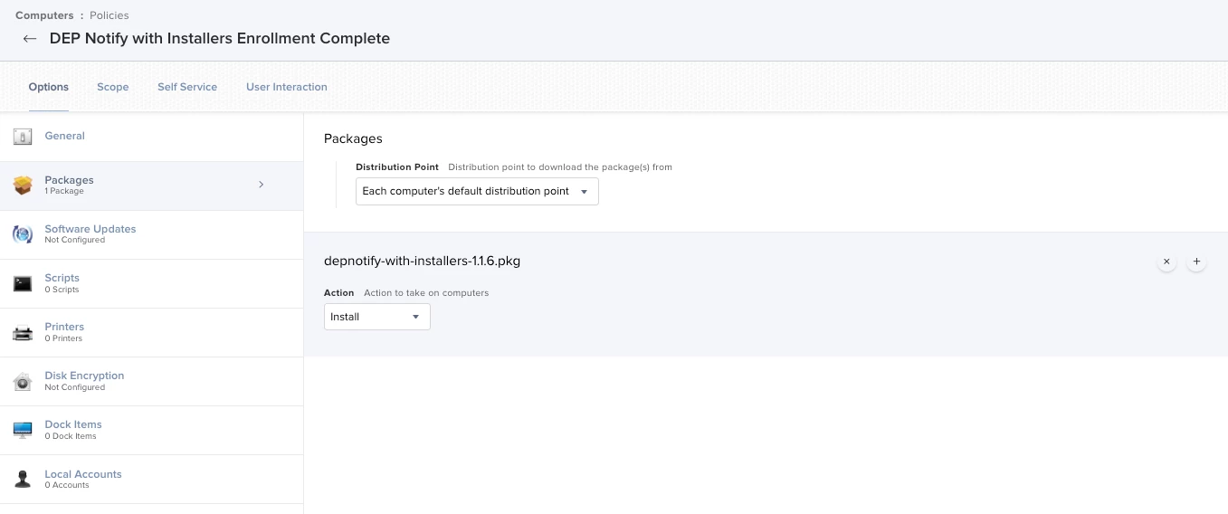
Task: Remove the depnotify package with x icon
Action: [x=1166, y=262]
